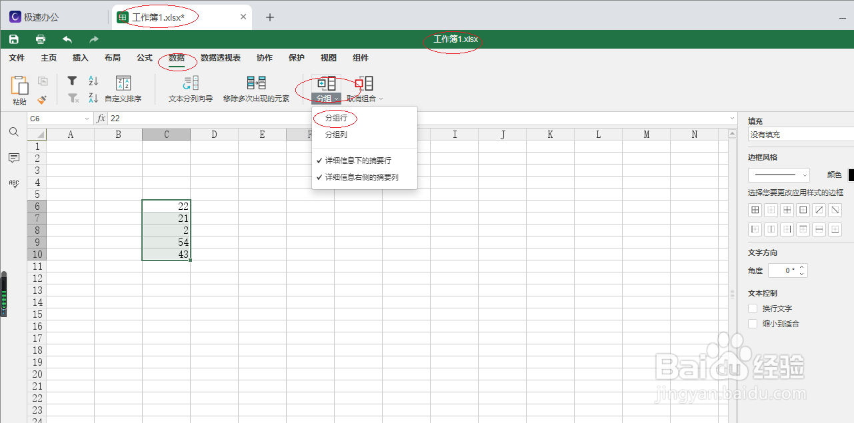Open the Name Box dropdown showing C6
Screen dimensions: 854x423
[x=87, y=118]
